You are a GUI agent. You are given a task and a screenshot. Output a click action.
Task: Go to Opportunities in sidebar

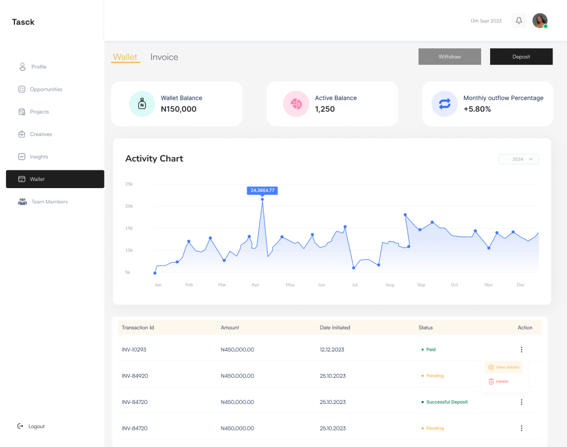point(46,89)
